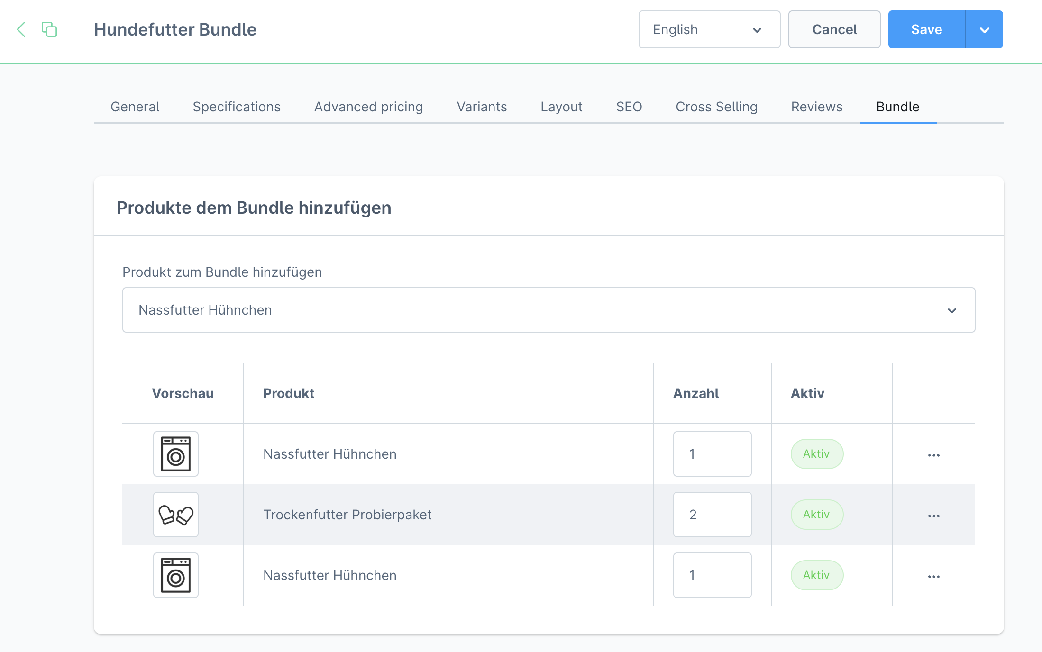Click the Anzahl field showing 2
1042x652 pixels.
(x=712, y=515)
